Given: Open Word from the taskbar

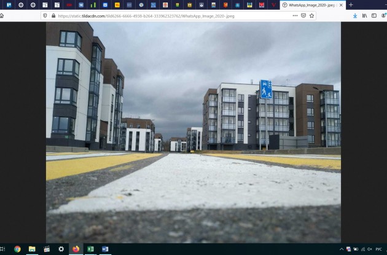Looking at the screenshot, I should [x=106, y=249].
